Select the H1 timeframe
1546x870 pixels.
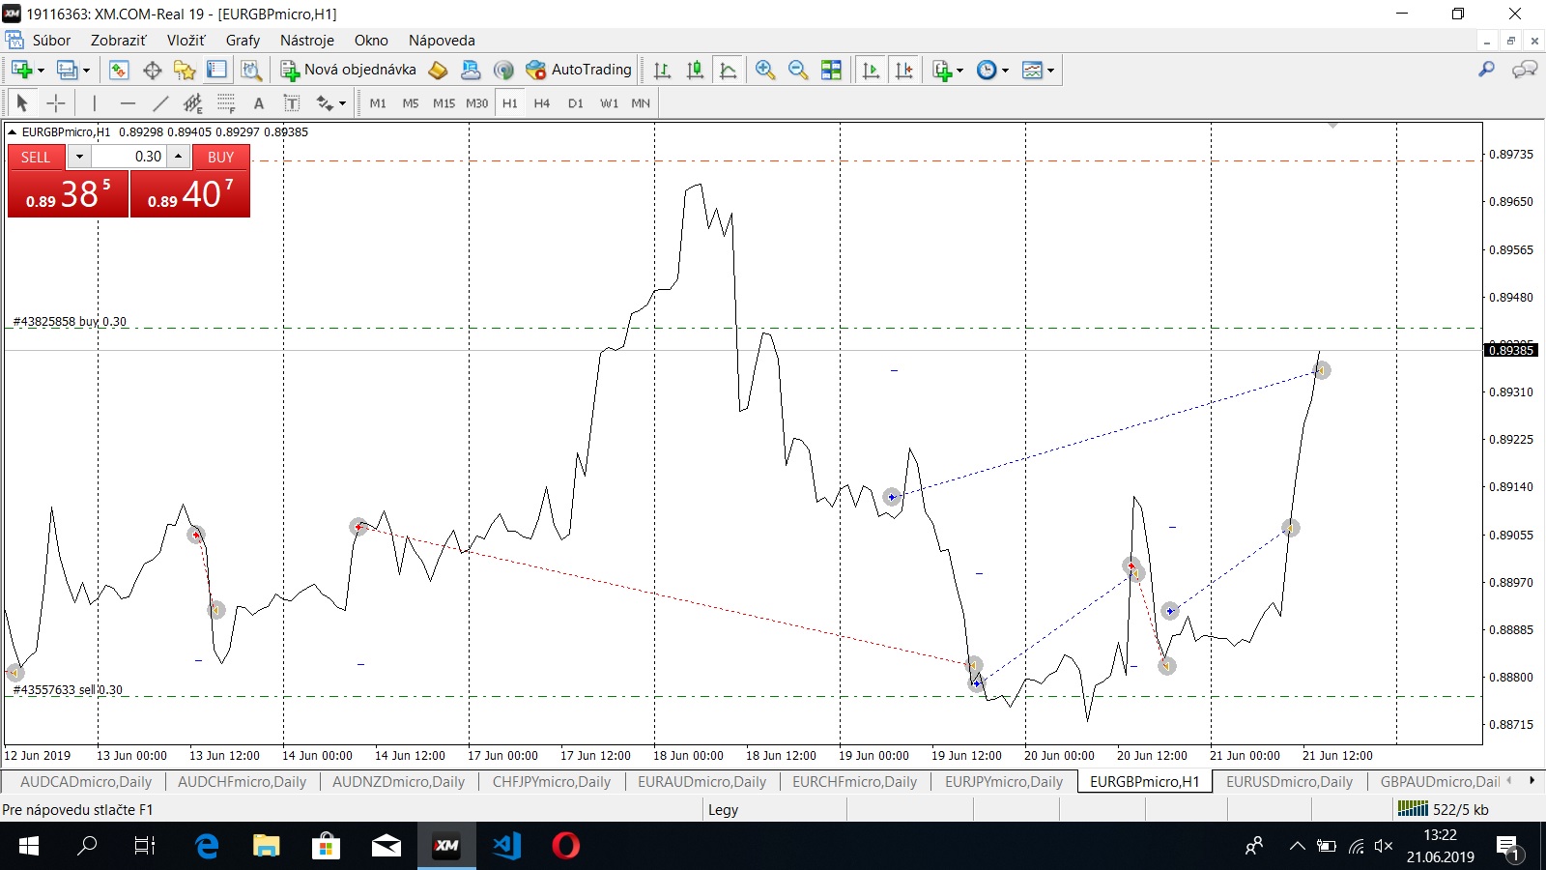pyautogui.click(x=509, y=102)
